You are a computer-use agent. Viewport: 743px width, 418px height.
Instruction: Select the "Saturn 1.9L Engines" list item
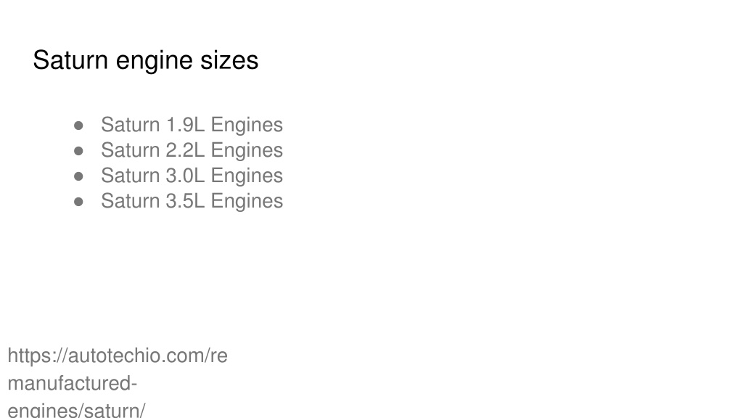(192, 125)
